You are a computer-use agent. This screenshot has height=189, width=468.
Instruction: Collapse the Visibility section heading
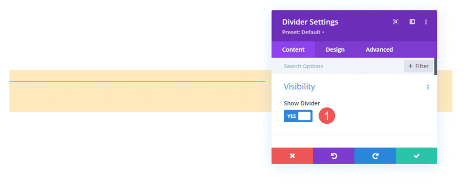(x=299, y=87)
